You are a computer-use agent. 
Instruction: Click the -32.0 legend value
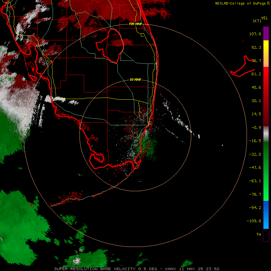(x=255, y=154)
